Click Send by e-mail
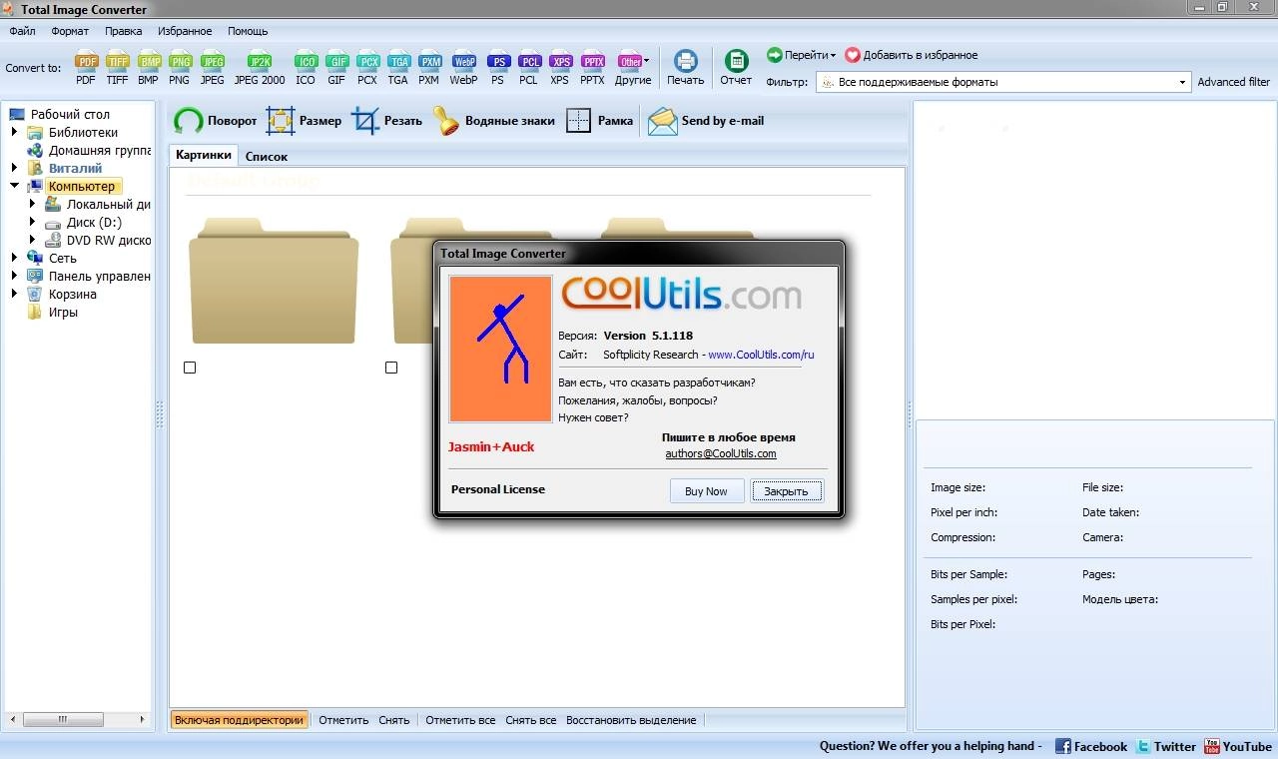Screen dimensions: 1278x759 [706, 121]
